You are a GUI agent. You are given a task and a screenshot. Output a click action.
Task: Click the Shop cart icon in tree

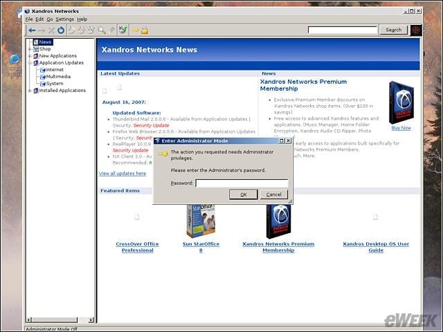(35, 49)
